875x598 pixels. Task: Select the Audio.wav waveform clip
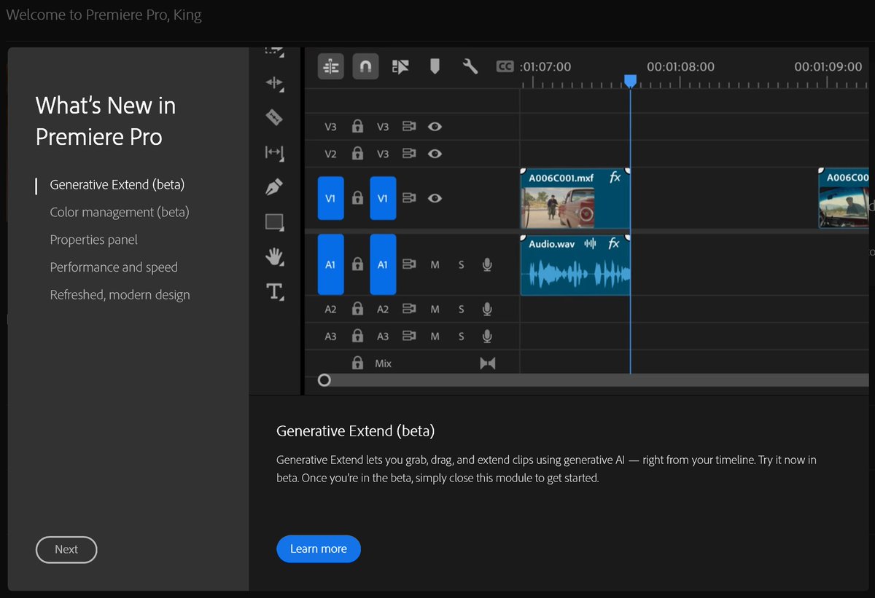point(575,264)
